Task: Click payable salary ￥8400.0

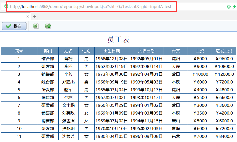Action: click(x=224, y=136)
